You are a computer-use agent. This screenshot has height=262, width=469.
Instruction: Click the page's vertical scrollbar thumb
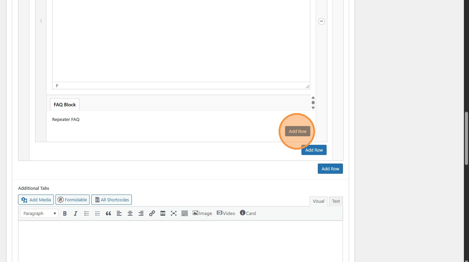click(467, 138)
